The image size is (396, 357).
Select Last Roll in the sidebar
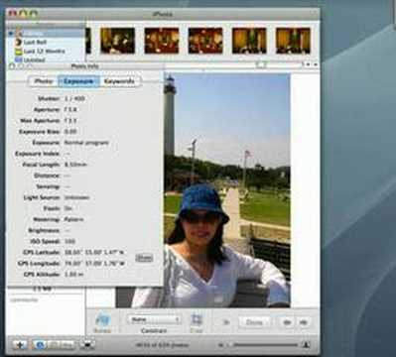click(46, 43)
